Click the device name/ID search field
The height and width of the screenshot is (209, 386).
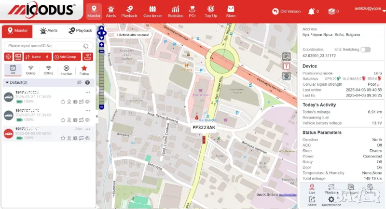tap(44, 46)
